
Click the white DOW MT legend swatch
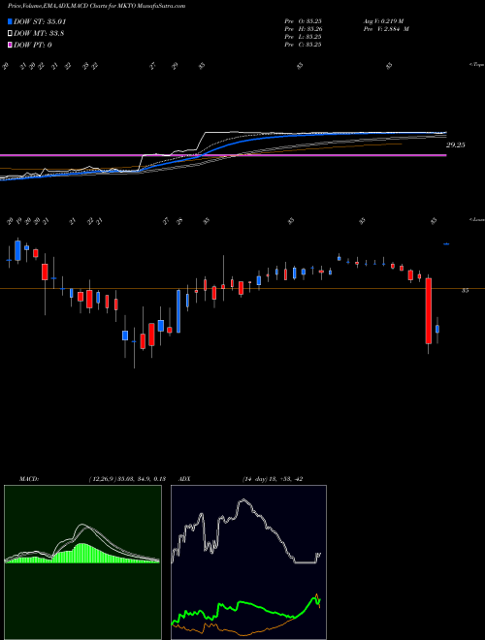pyautogui.click(x=11, y=34)
